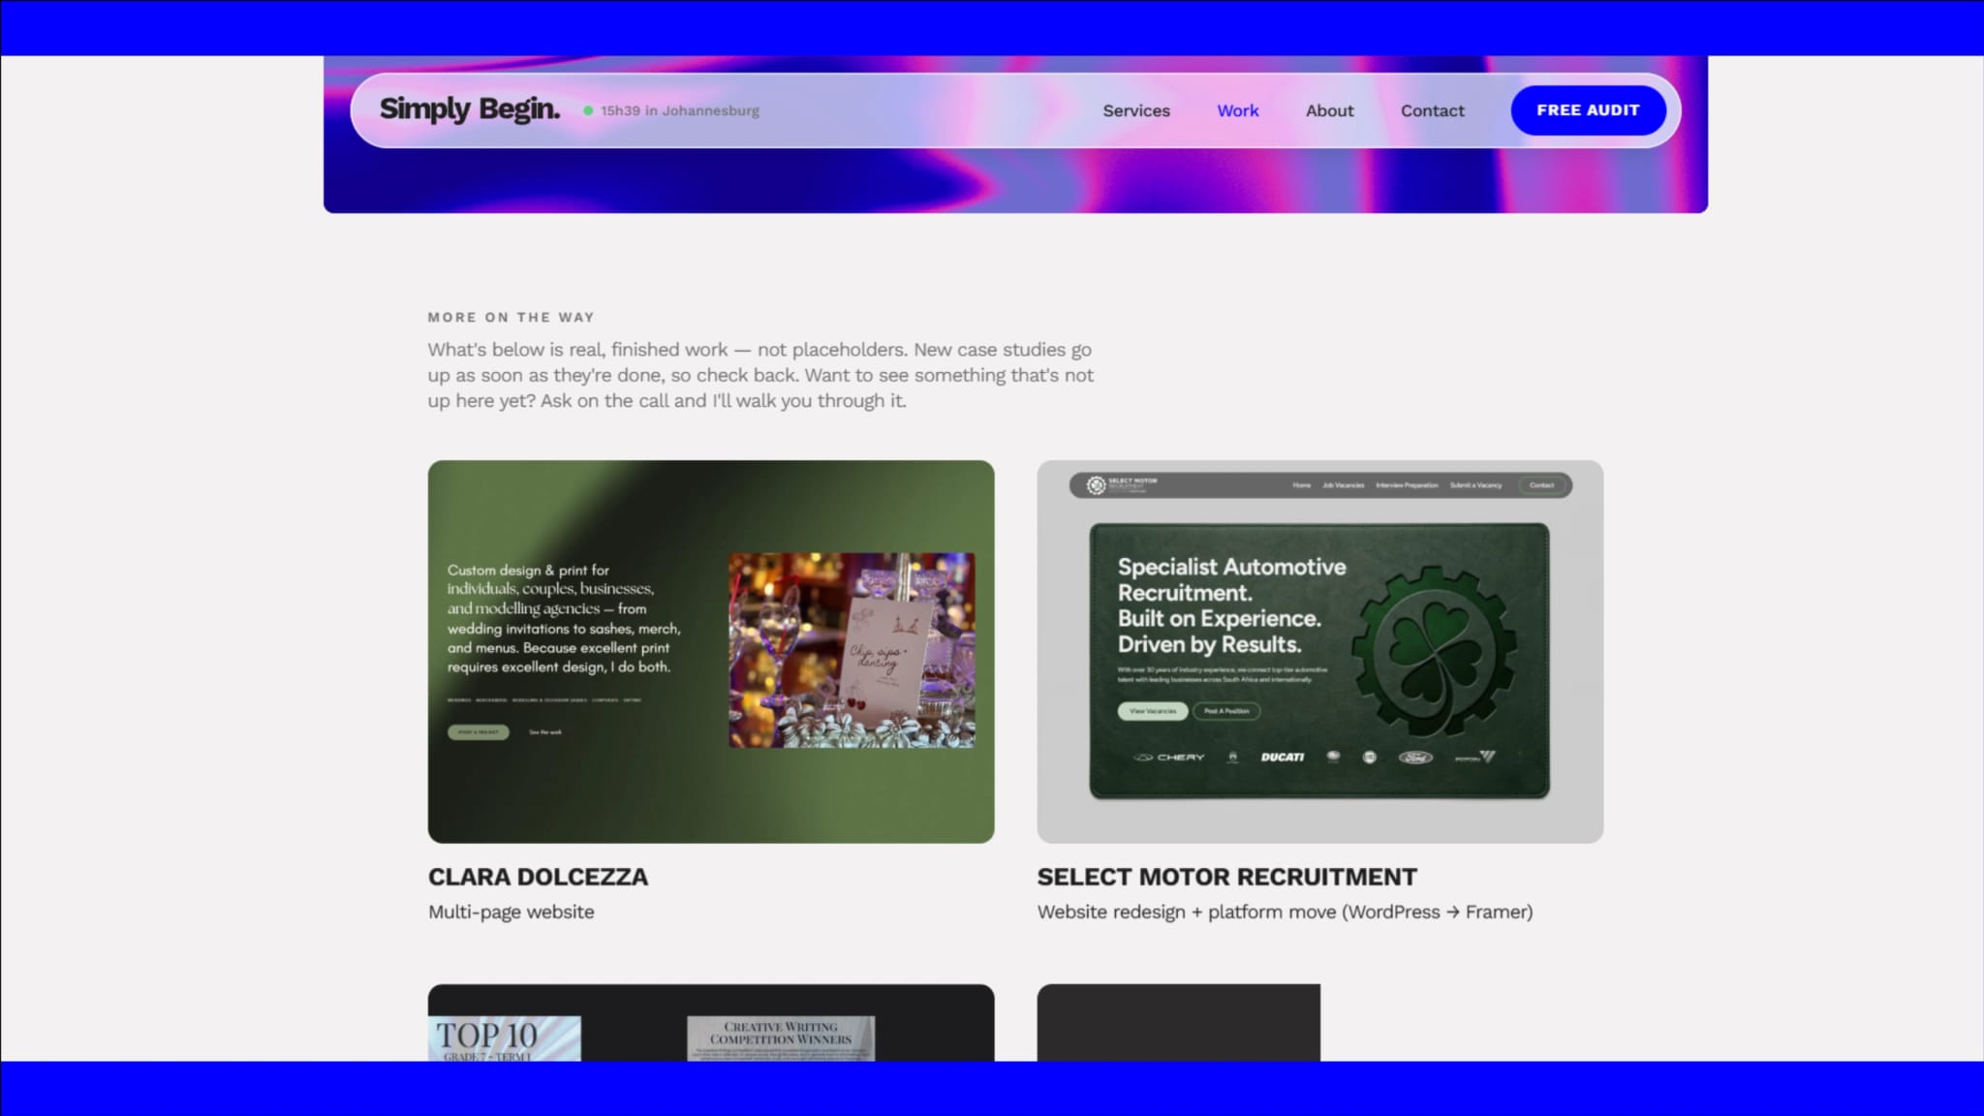Click the cocktail photo in Clara Dolcezza preview
This screenshot has width=1984, height=1116.
click(852, 650)
